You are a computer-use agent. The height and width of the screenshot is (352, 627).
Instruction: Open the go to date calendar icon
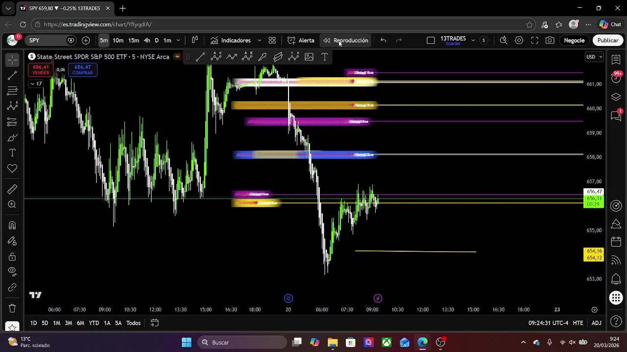coord(154,323)
